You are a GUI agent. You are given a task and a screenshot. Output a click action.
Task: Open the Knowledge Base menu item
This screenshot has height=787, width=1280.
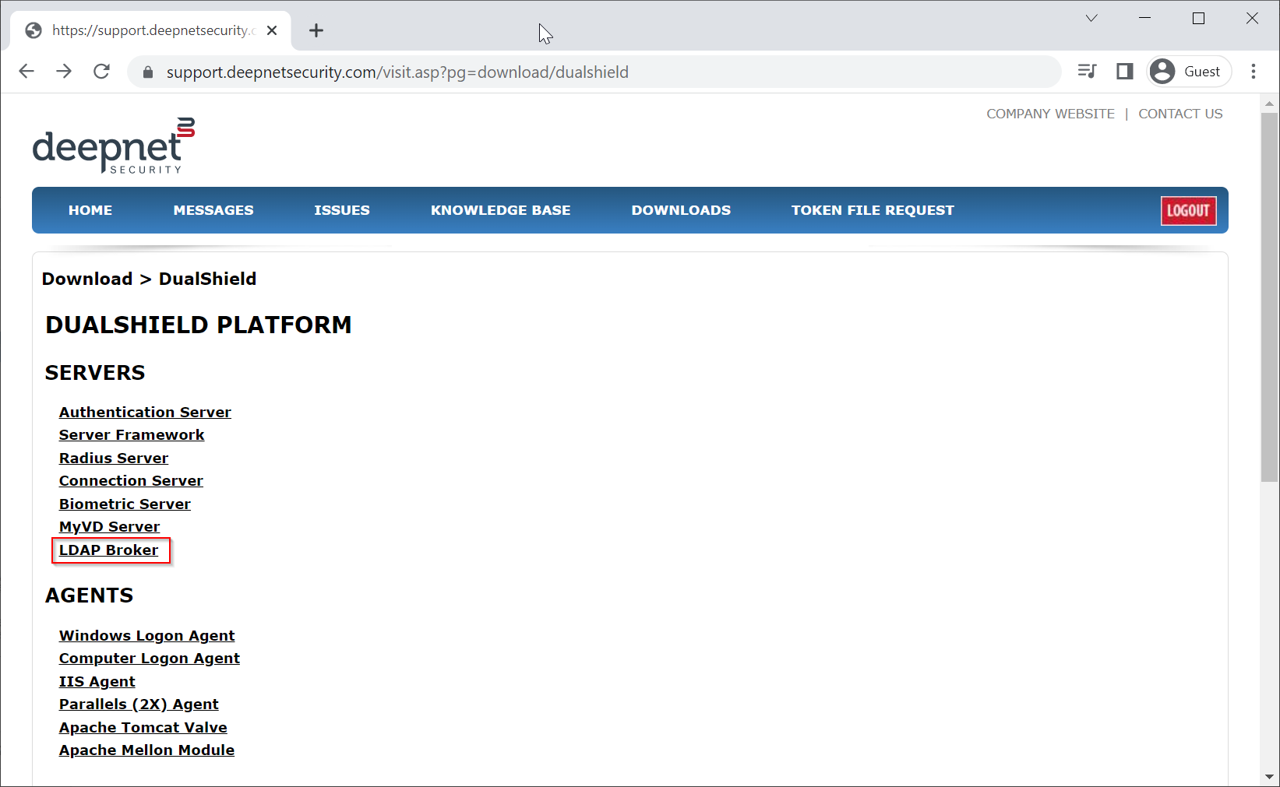tap(500, 210)
